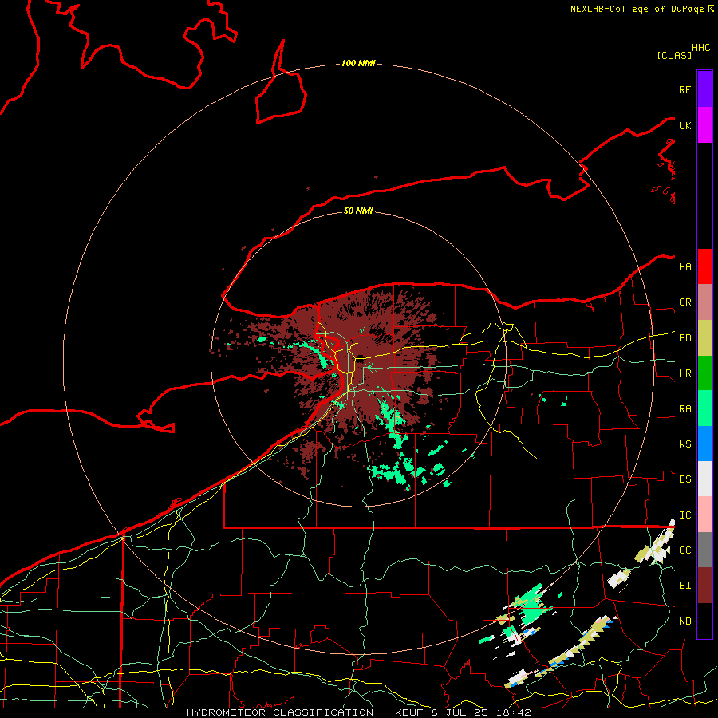Click the NEXLAB-College of DuPage text
The image size is (718, 718).
[x=637, y=9]
